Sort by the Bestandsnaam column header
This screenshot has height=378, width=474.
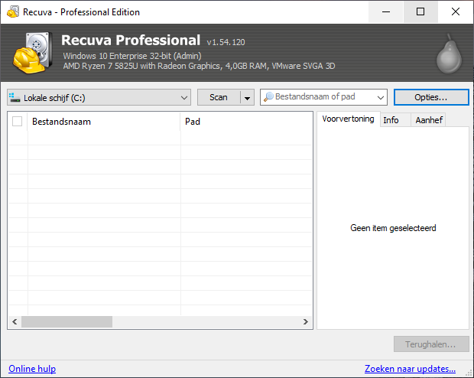pos(104,122)
